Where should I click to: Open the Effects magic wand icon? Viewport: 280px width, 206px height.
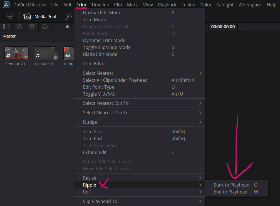(68, 17)
